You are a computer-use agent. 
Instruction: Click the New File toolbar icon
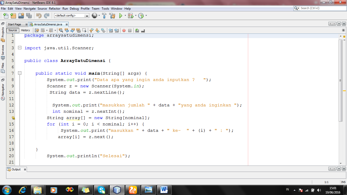(x=6, y=16)
